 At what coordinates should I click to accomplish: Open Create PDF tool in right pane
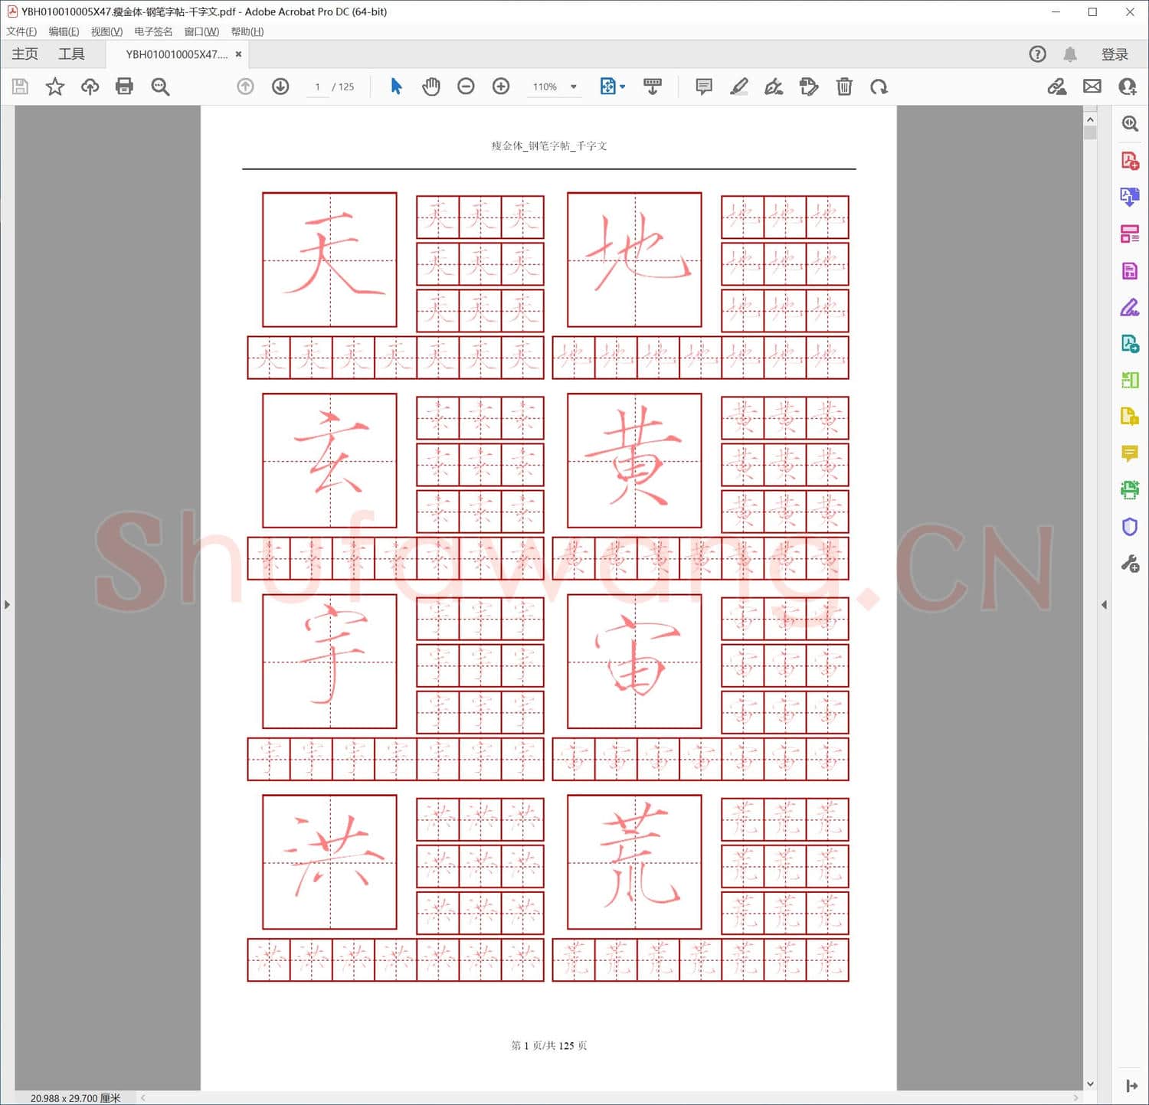click(x=1130, y=161)
